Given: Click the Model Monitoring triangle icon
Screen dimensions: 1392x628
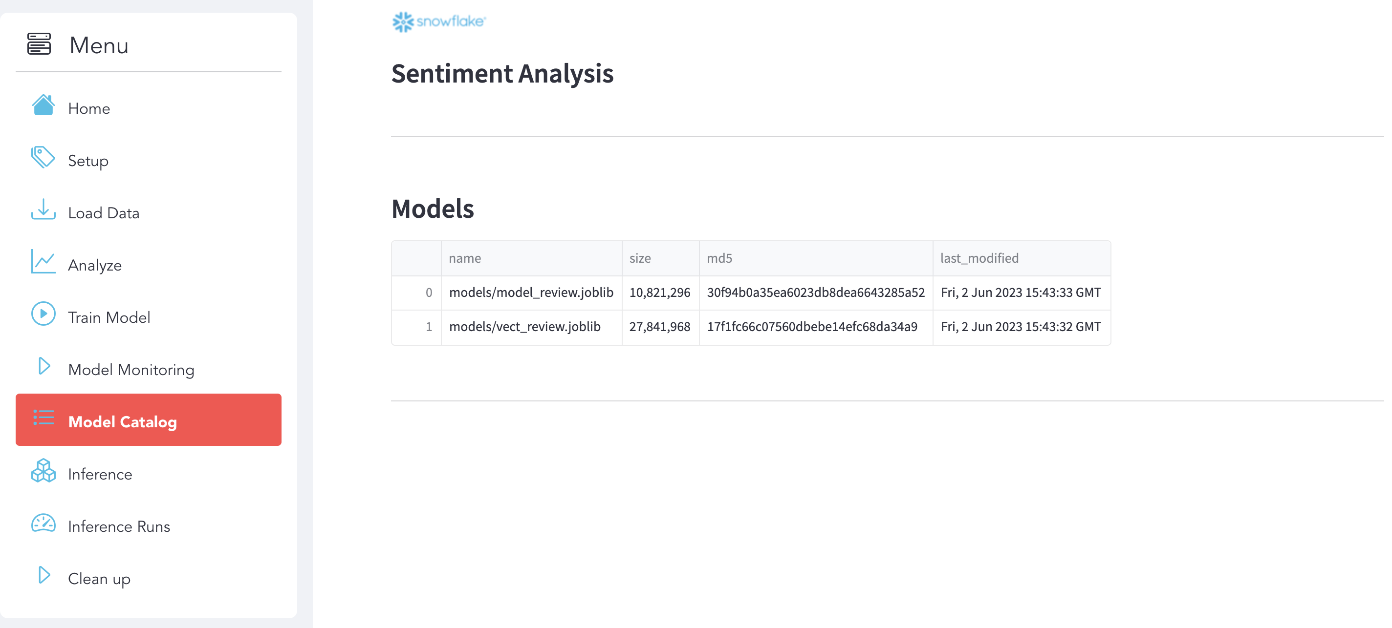Looking at the screenshot, I should tap(44, 367).
